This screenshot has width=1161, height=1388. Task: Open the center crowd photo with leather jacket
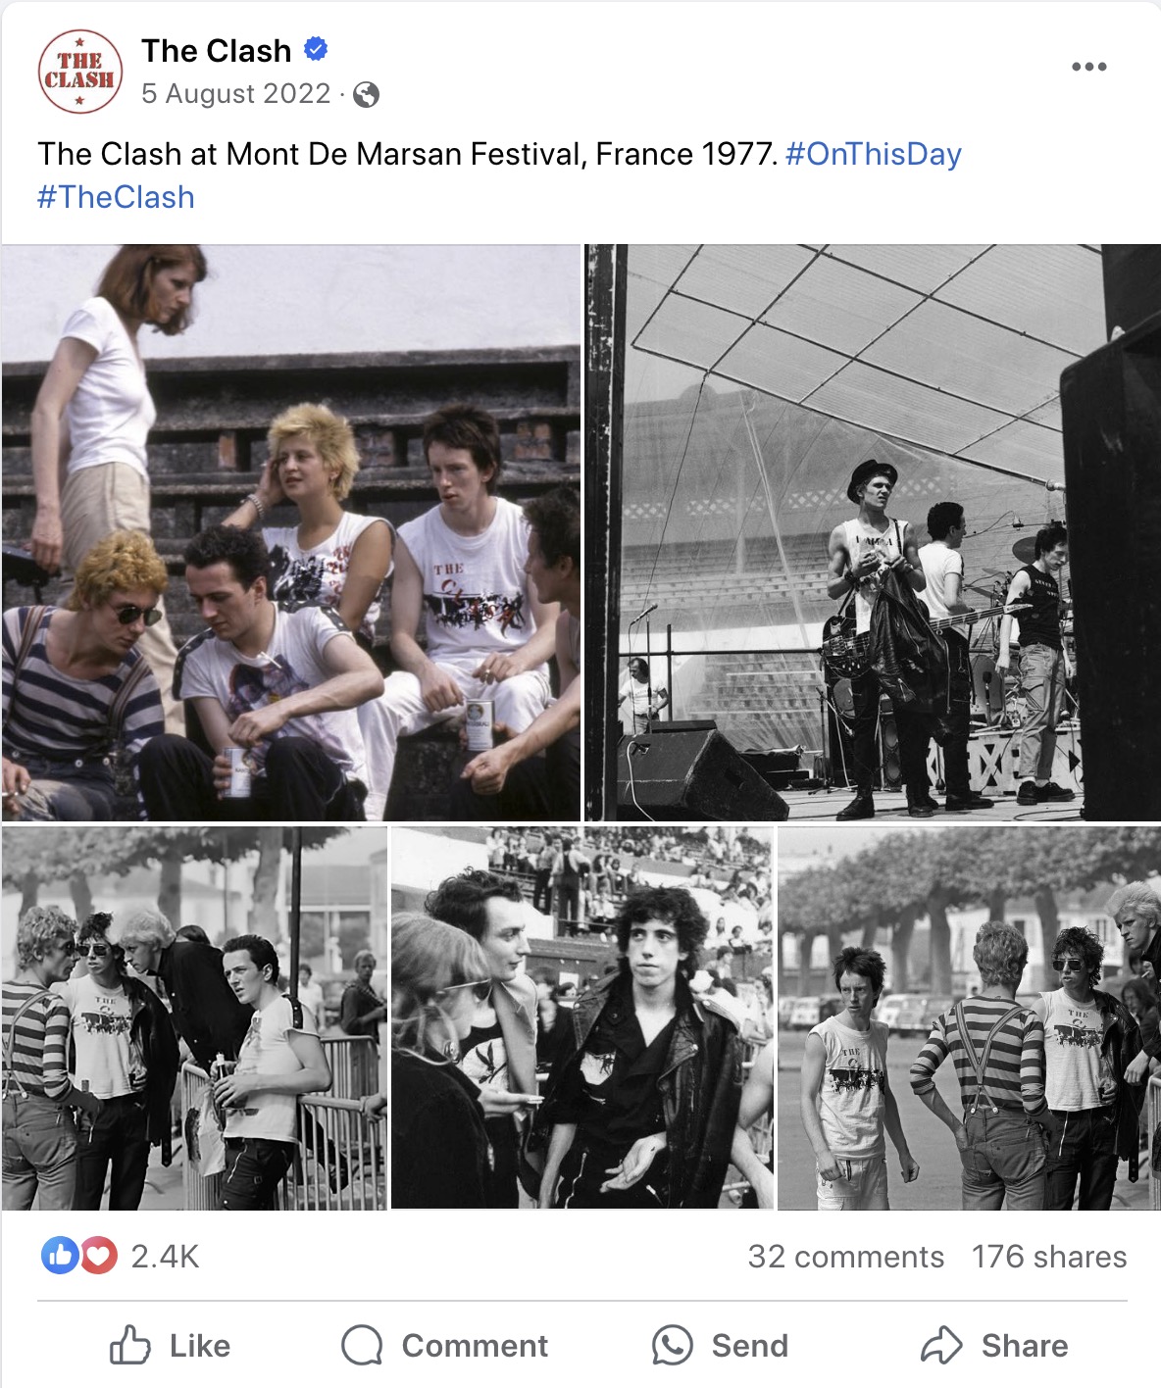[x=581, y=1017]
